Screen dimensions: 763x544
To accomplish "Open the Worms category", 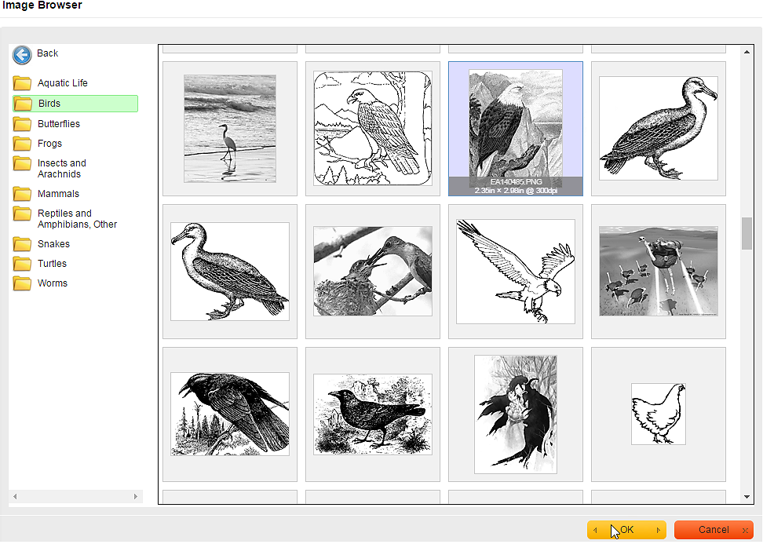I will pyautogui.click(x=53, y=283).
